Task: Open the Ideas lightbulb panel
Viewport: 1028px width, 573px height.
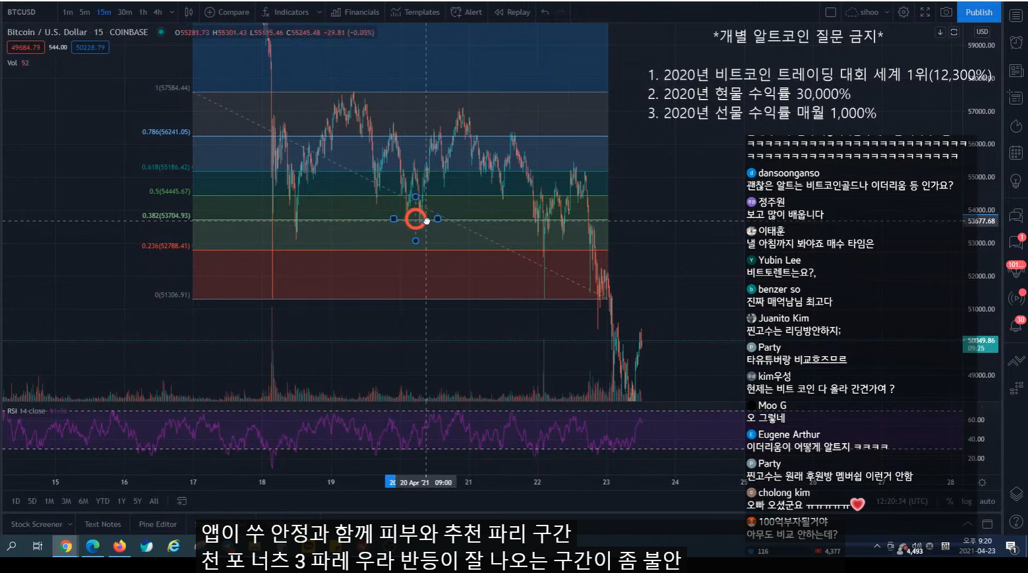Action: [x=1016, y=181]
